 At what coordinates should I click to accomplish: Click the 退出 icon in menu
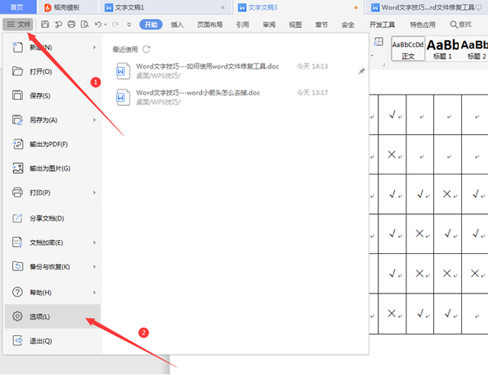[18, 341]
